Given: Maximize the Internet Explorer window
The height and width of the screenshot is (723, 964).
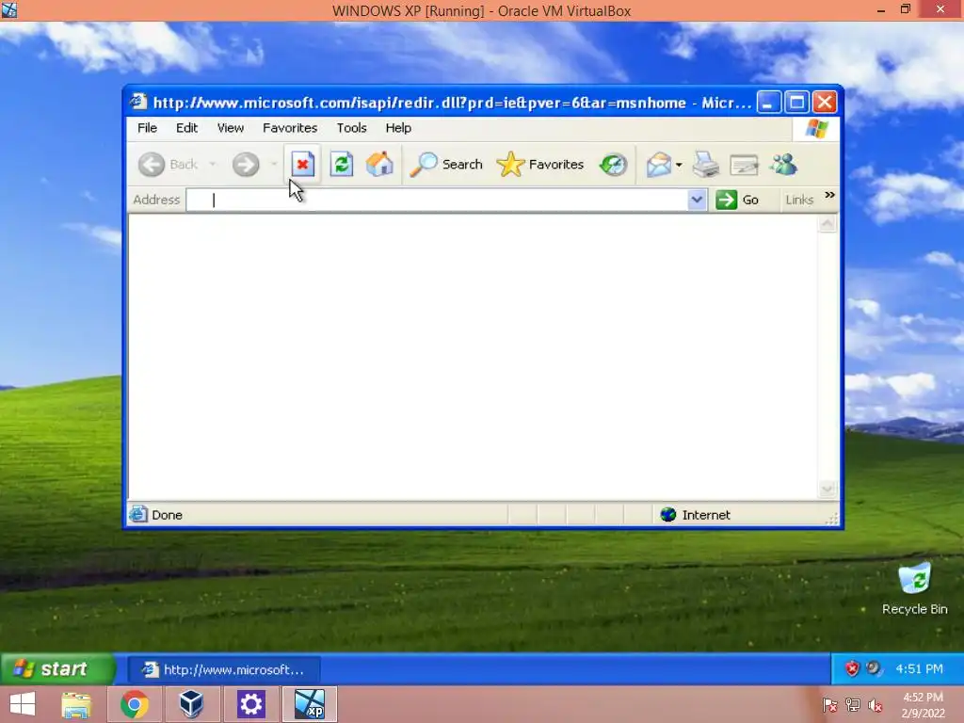Looking at the screenshot, I should [x=796, y=102].
